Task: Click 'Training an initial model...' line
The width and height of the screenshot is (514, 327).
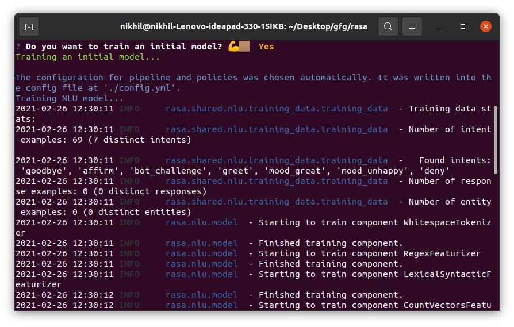Action: click(87, 57)
